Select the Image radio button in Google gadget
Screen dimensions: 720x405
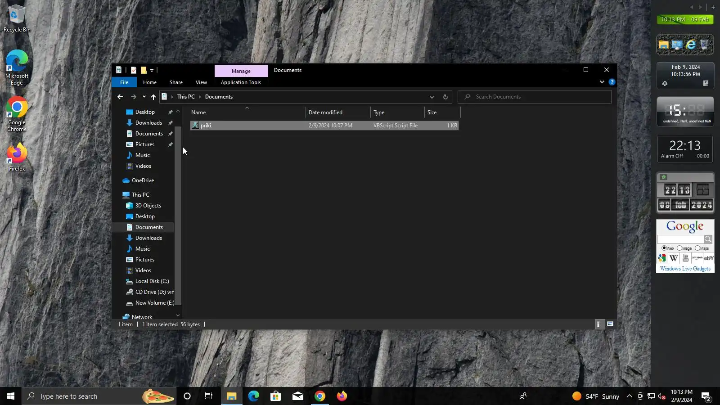[x=679, y=248]
